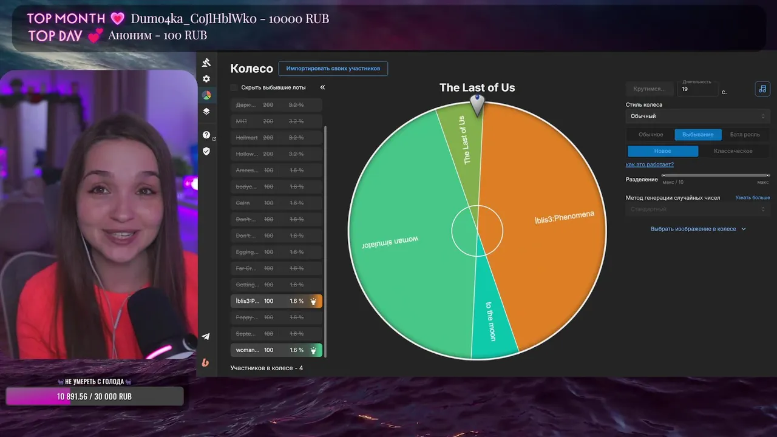Open the settings gear in sidebar

tap(206, 79)
